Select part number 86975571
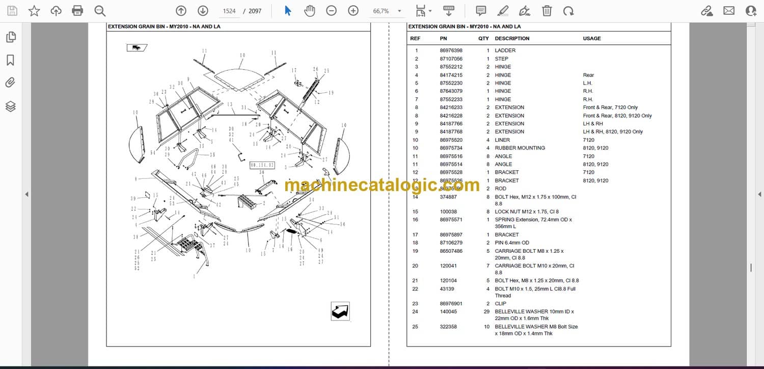Image resolution: width=764 pixels, height=369 pixels. tap(451, 220)
